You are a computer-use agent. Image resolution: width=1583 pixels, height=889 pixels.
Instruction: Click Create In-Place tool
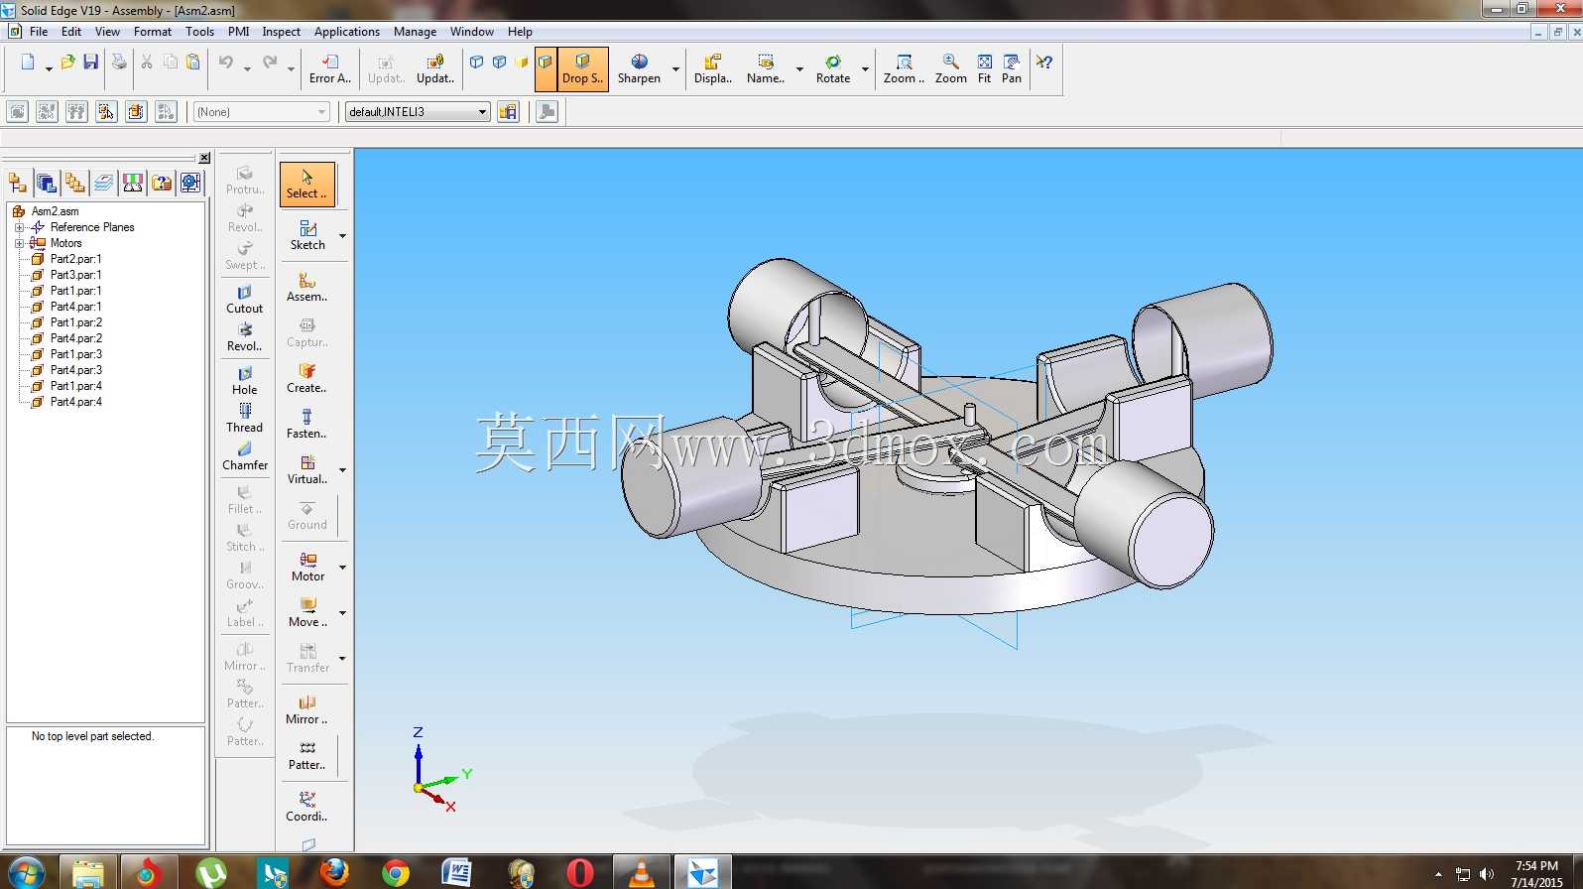tap(307, 379)
